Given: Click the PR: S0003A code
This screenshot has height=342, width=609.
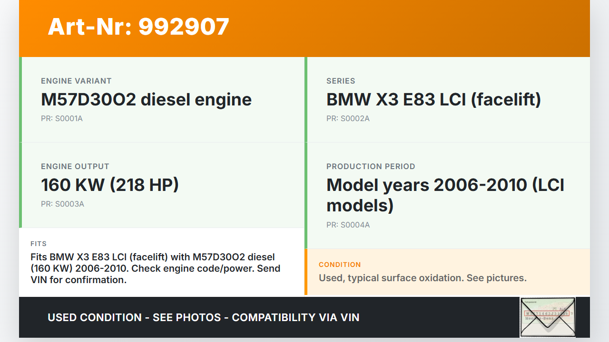Looking at the screenshot, I should click(62, 204).
